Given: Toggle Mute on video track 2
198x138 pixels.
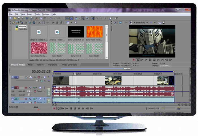Looking at the screenshot, I should click(45, 77).
